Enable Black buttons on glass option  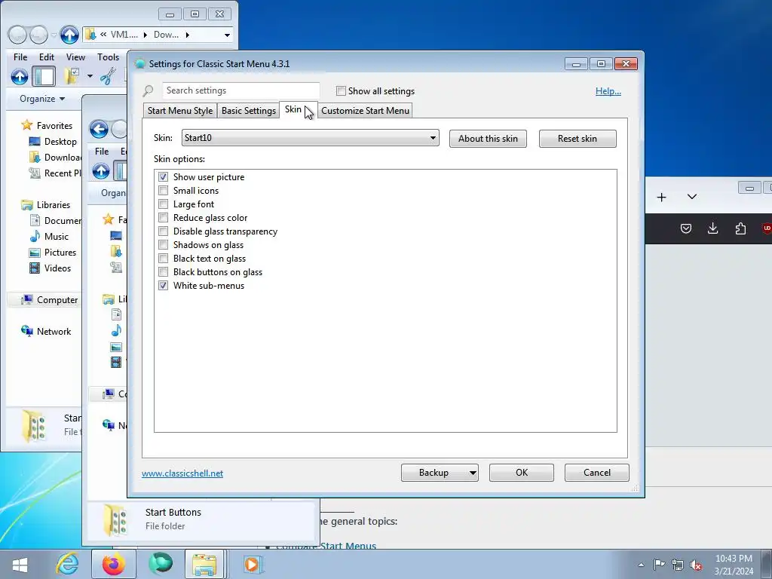(x=163, y=271)
